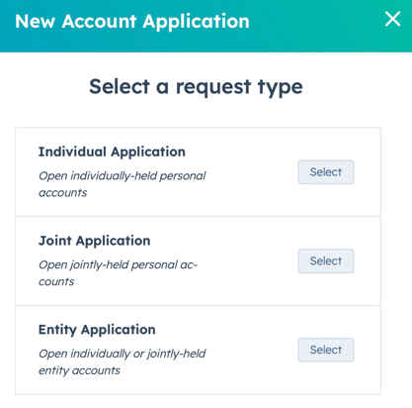Click the Individual Application title
412x408 pixels.
[x=112, y=152]
